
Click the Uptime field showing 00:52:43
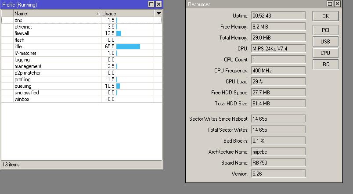pyautogui.click(x=278, y=15)
